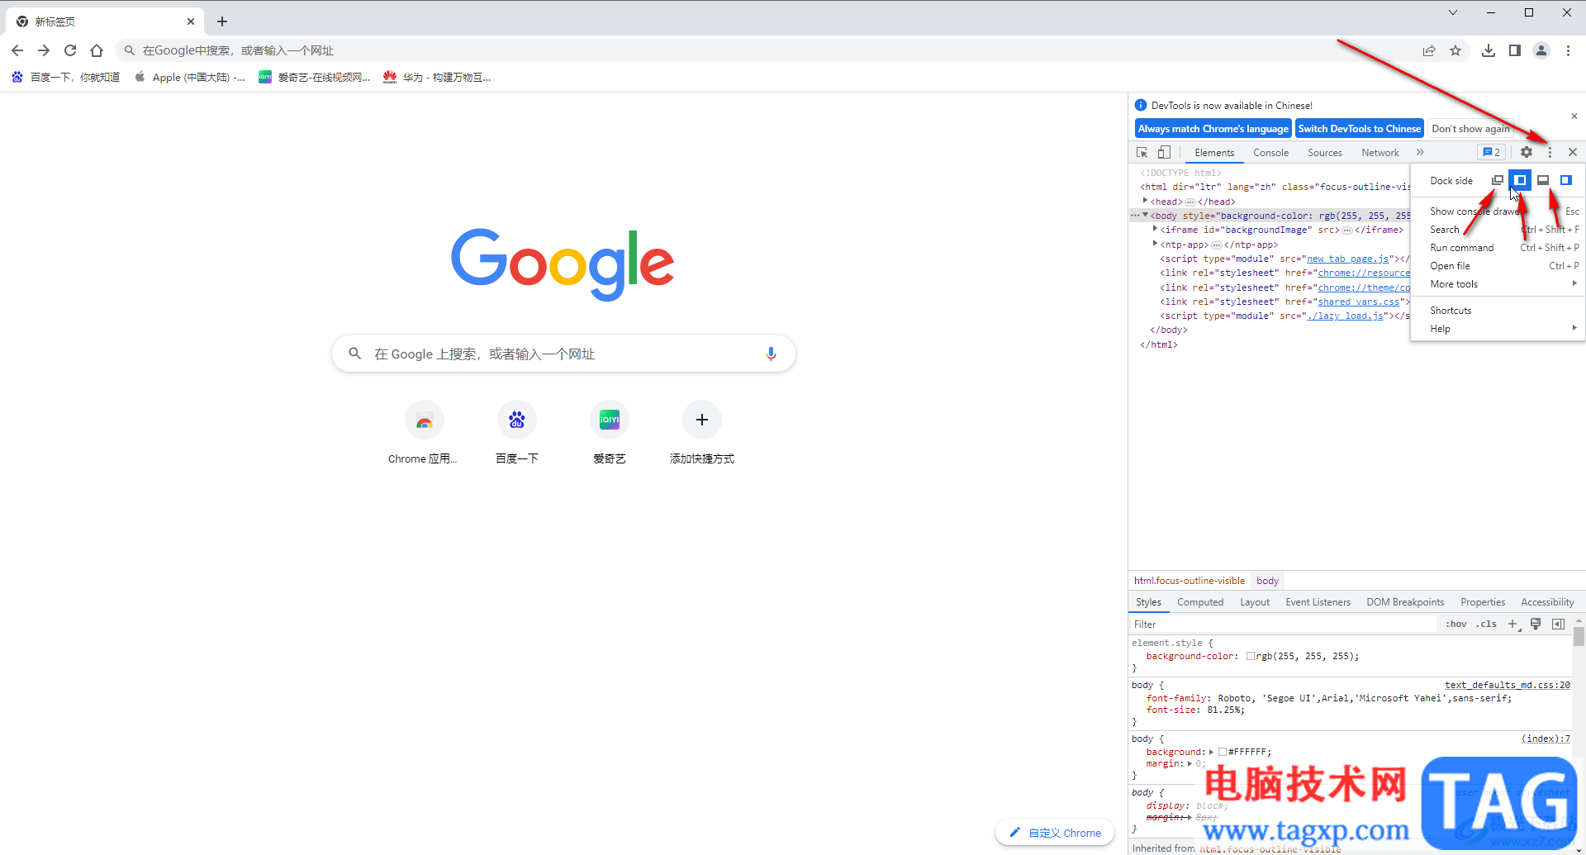
Task: Undock DevTools into separate window
Action: [x=1497, y=180]
